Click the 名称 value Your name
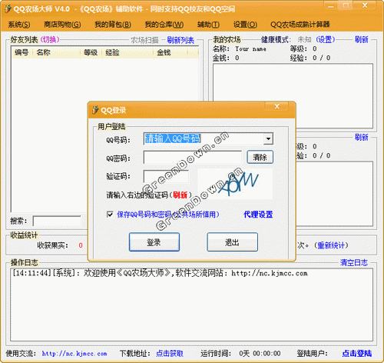This screenshot has height=363, width=384. (250, 49)
